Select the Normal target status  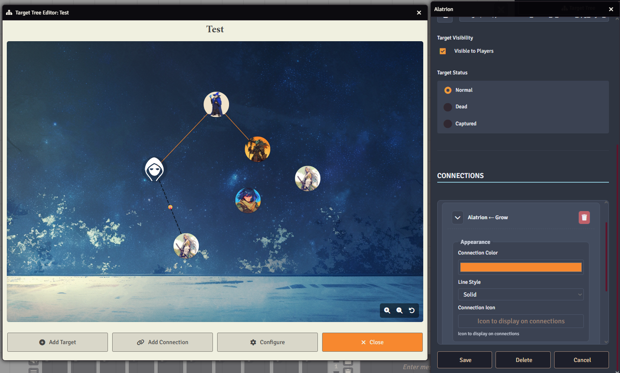pyautogui.click(x=448, y=90)
